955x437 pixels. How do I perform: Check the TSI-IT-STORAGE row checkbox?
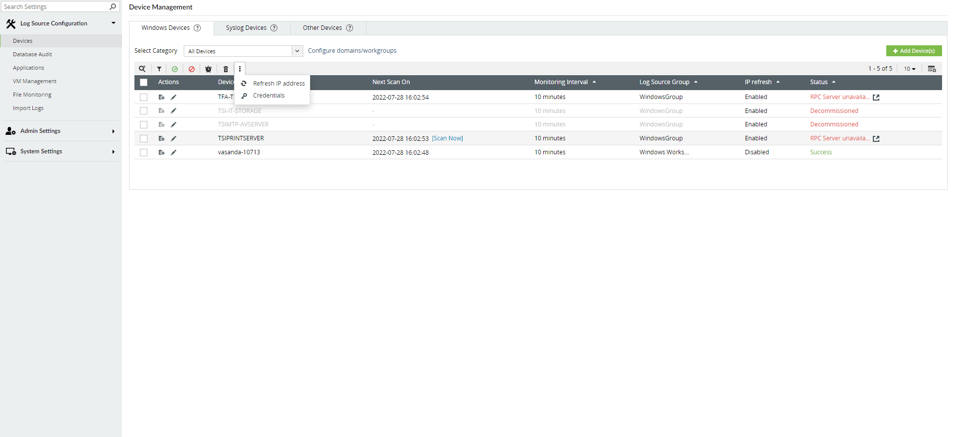(x=144, y=110)
